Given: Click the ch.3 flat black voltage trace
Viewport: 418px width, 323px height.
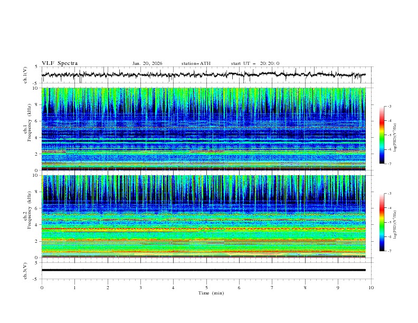Looking at the screenshot, I should click(204, 270).
